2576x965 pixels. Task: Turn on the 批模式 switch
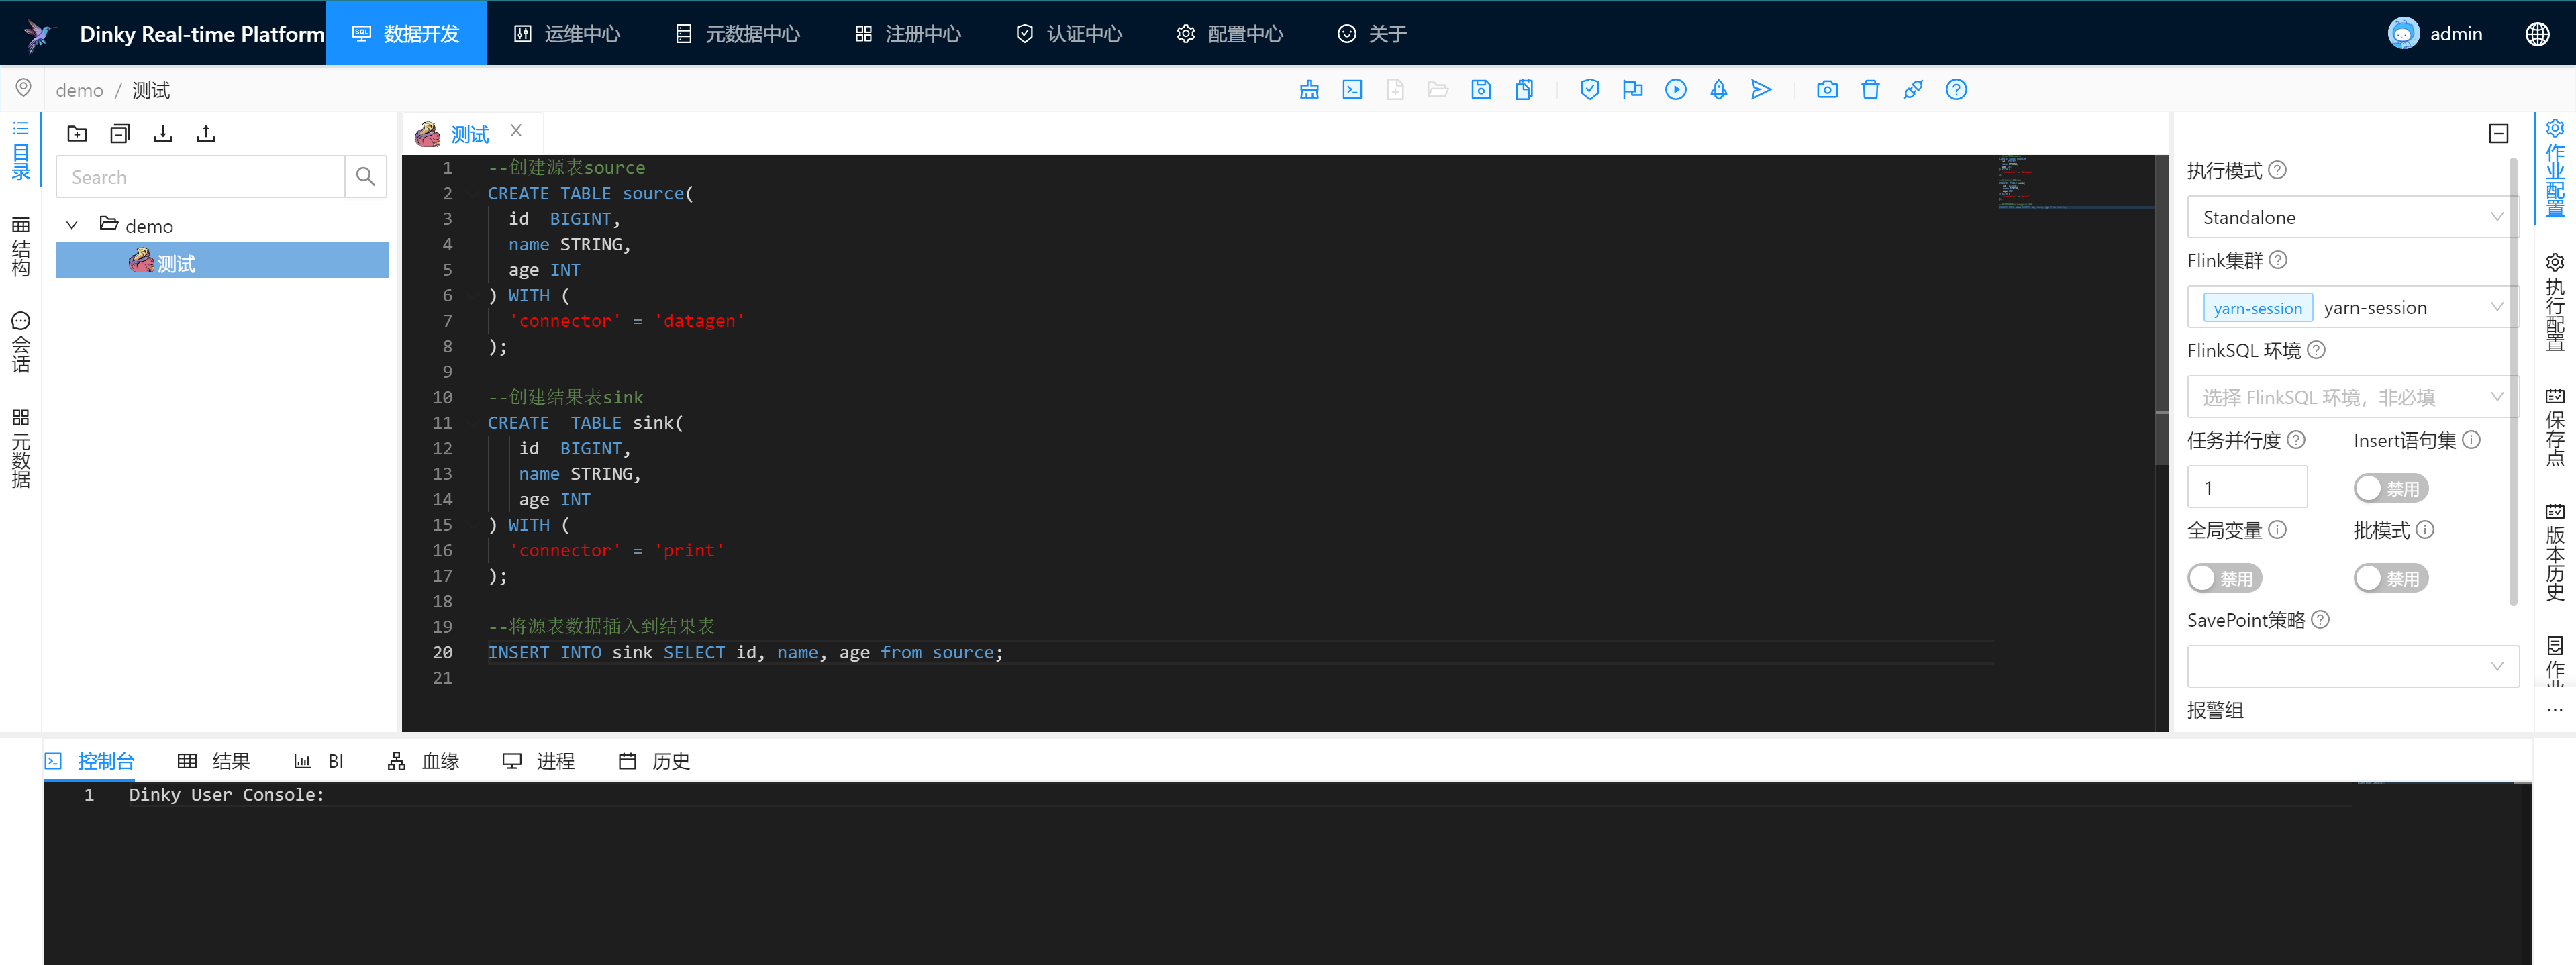click(2390, 578)
